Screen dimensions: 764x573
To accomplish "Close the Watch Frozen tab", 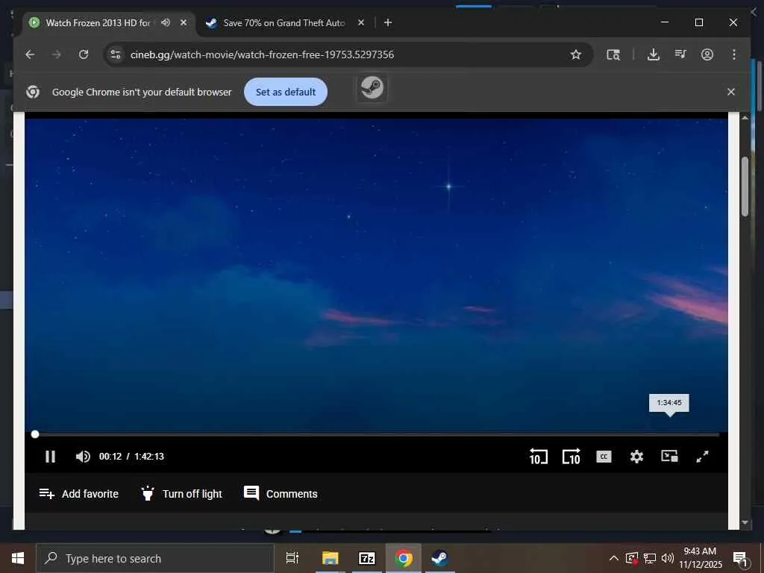I will point(184,22).
